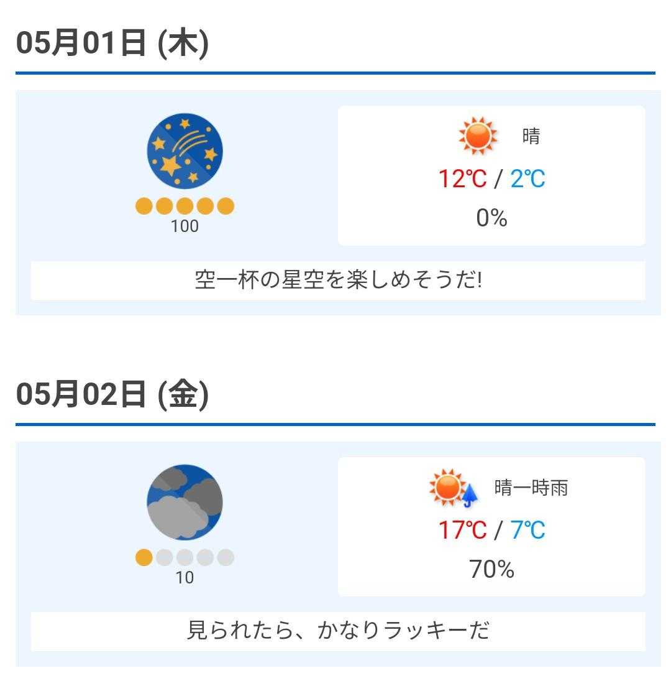
Task: Click the stargazing index value 10
Action: pos(185,578)
